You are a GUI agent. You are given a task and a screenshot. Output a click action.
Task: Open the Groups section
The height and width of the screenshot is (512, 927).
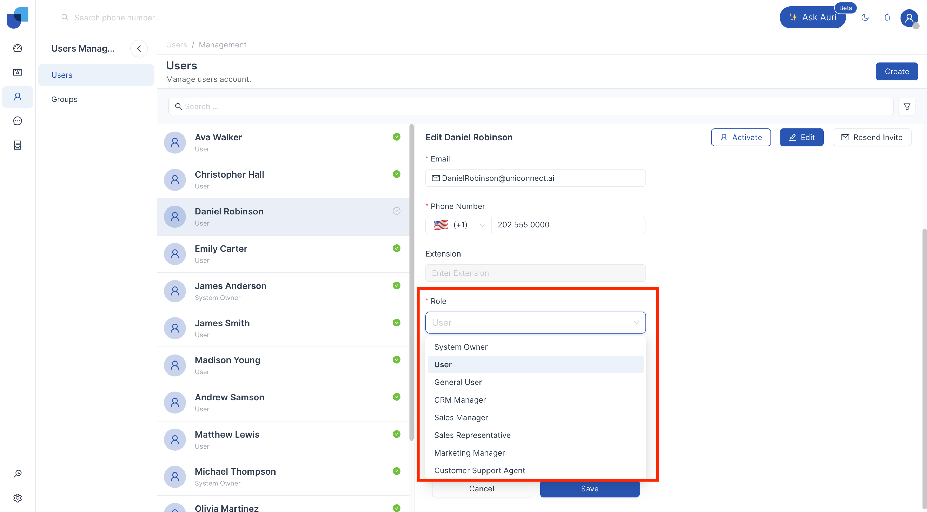[x=64, y=99]
